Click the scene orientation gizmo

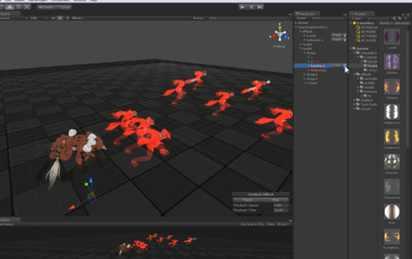coord(280,33)
